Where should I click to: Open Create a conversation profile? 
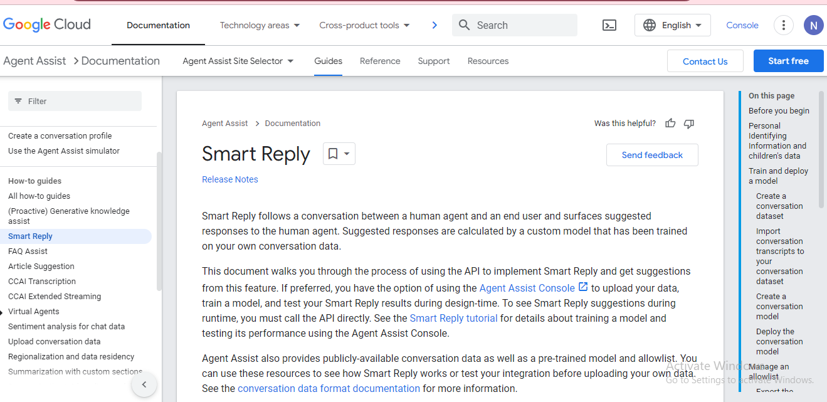click(60, 136)
